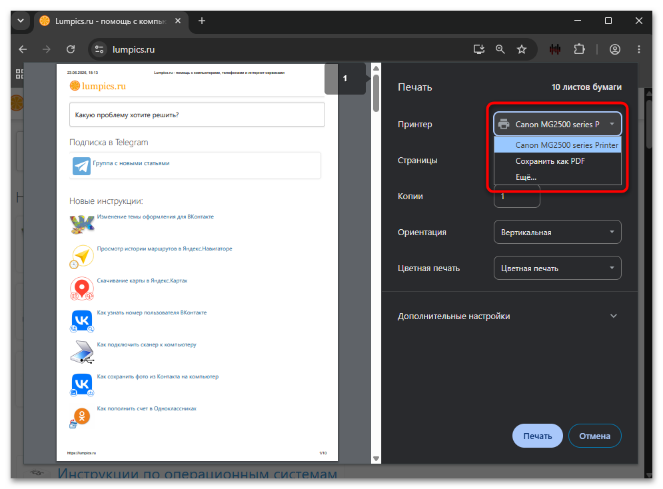Click https://lumpics.ru footer text in preview

[81, 453]
